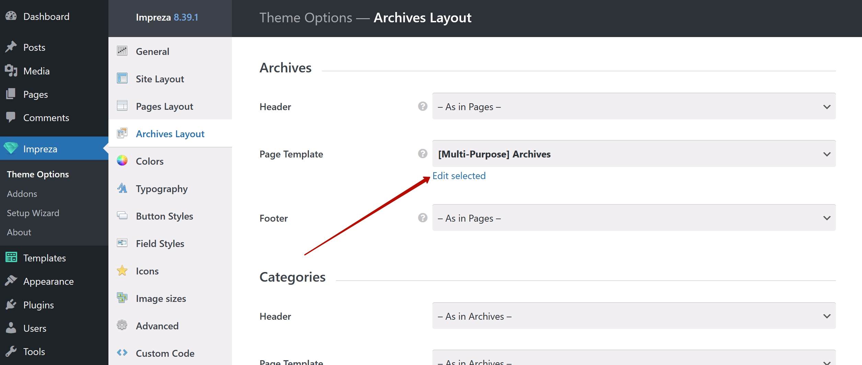Open the Media menu
Screen dimensions: 862x365
click(x=54, y=70)
